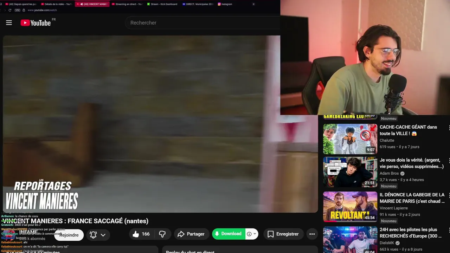Click the "Replay du chat en direct" header
This screenshot has height=253, width=450.
190,252
